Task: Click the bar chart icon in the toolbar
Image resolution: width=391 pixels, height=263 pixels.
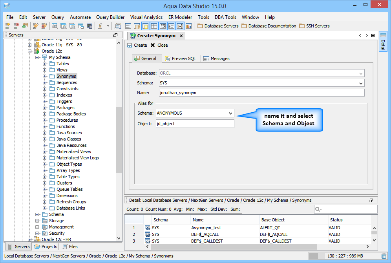Action: [x=189, y=26]
